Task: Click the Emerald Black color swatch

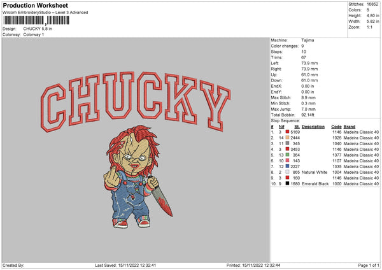Action: 287,183
